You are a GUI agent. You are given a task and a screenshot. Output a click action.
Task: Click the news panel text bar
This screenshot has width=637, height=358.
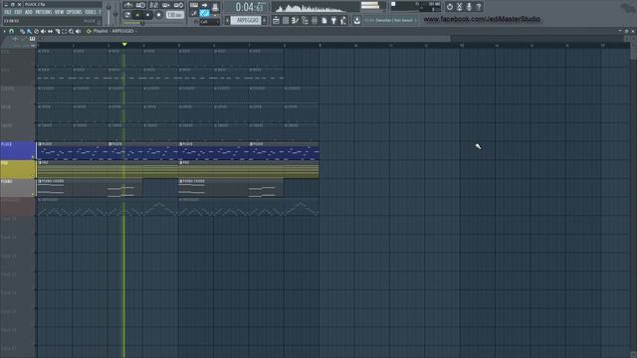pos(390,20)
